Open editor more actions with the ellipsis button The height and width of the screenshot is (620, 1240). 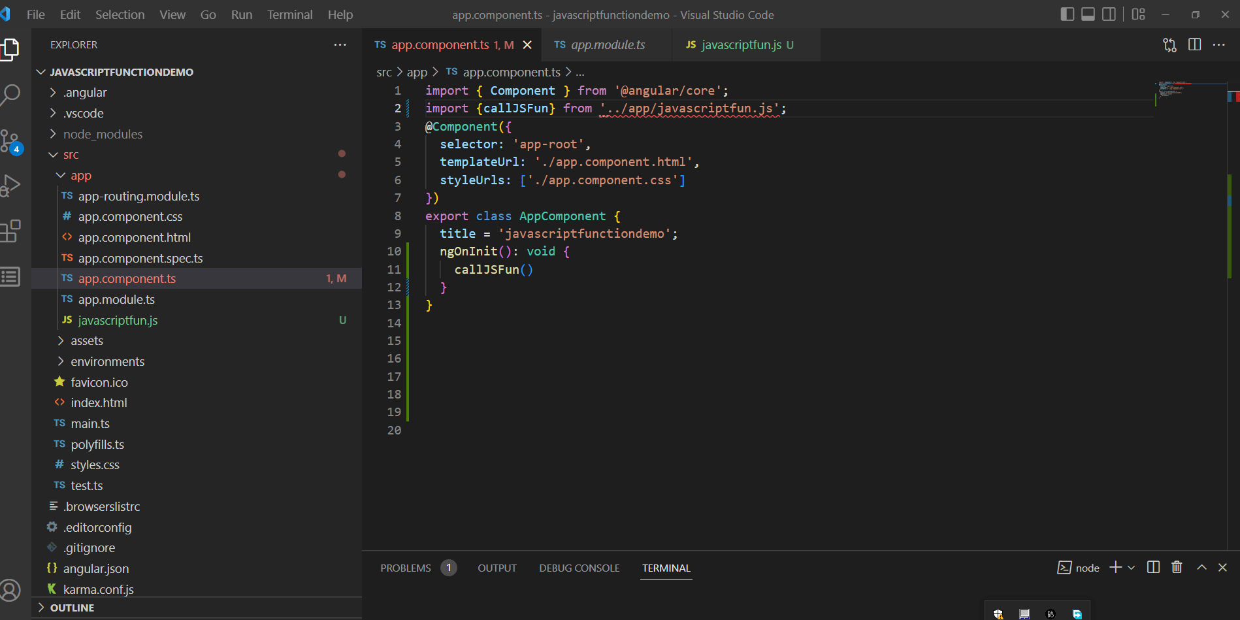1219,44
